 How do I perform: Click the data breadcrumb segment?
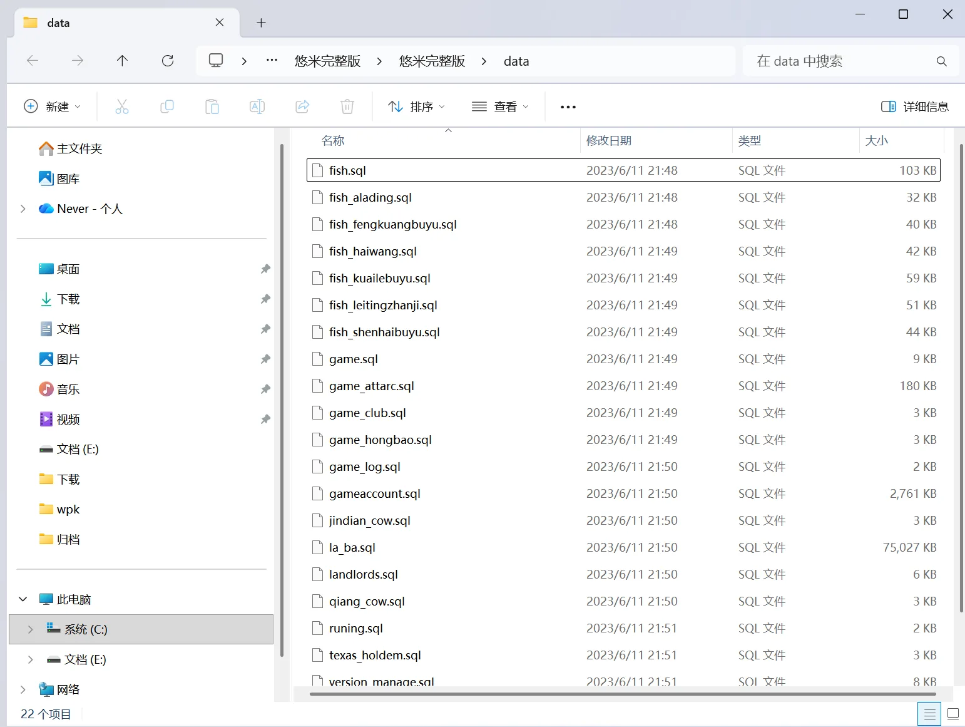point(516,61)
